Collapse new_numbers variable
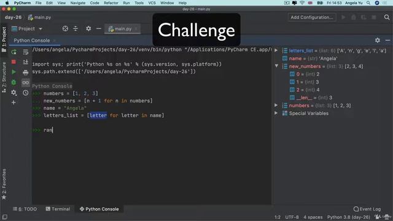 [x=276, y=66]
